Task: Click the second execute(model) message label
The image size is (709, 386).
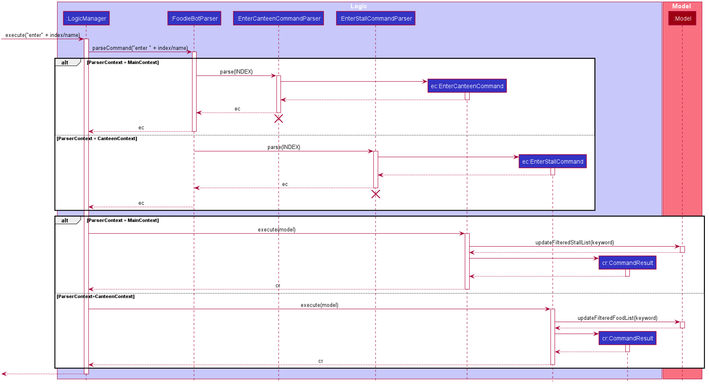Action: point(320,305)
